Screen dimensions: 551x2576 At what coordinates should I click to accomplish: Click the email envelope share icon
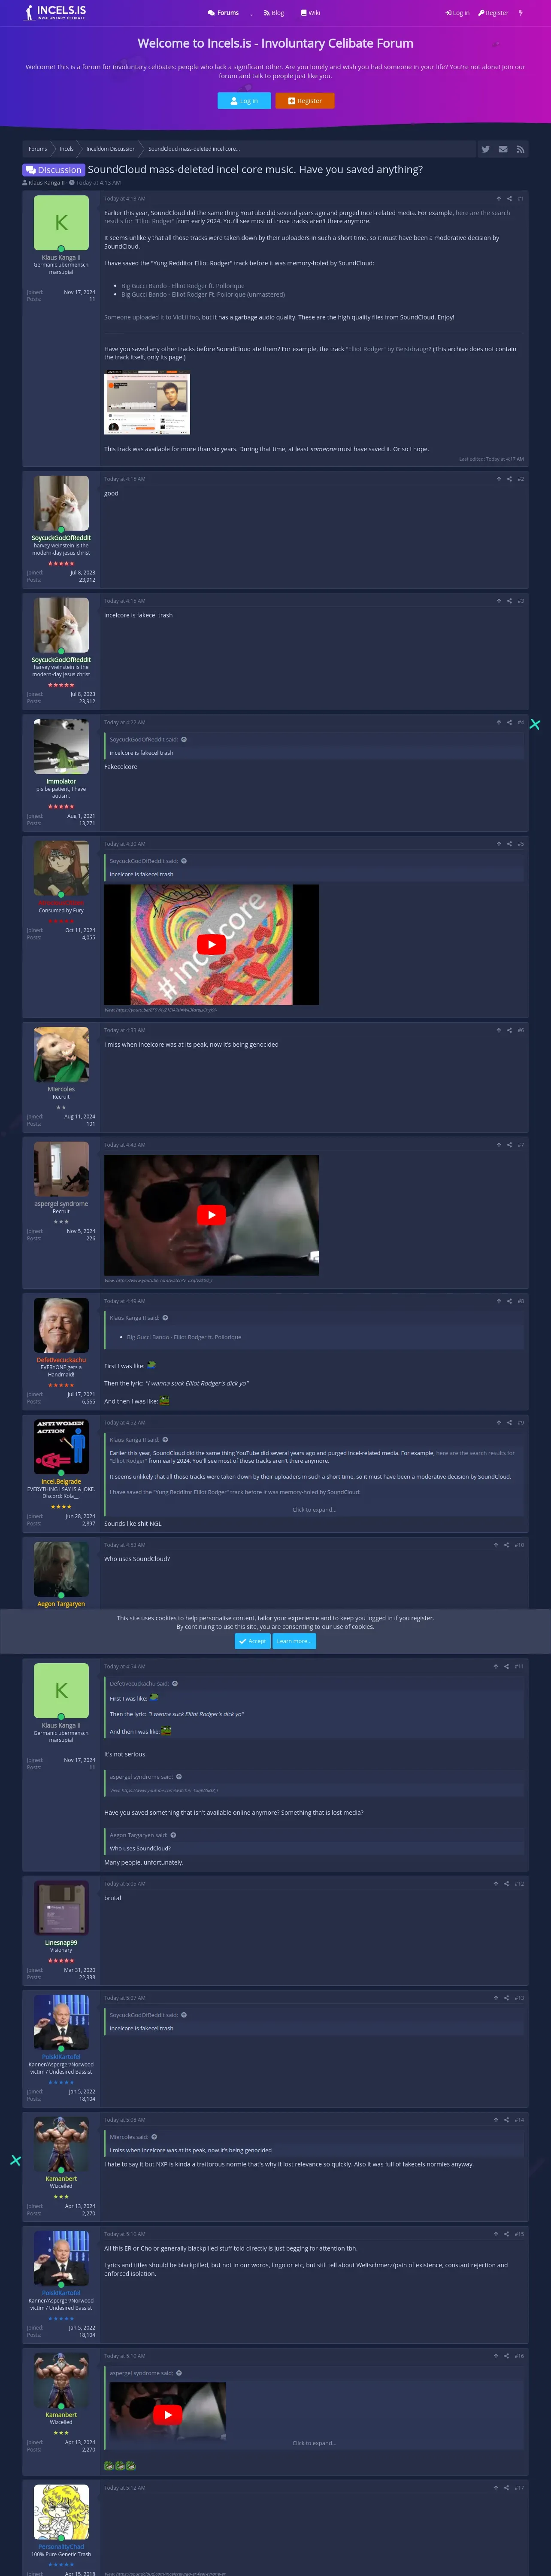[503, 149]
